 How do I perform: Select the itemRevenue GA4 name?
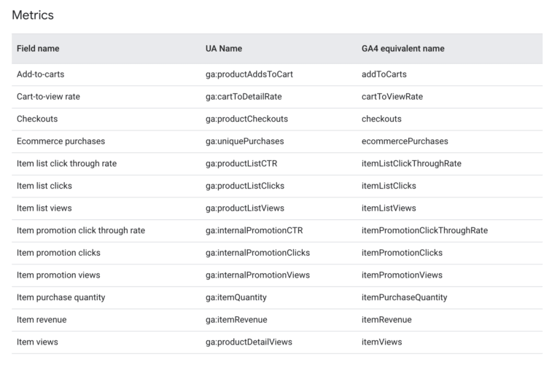coord(386,320)
